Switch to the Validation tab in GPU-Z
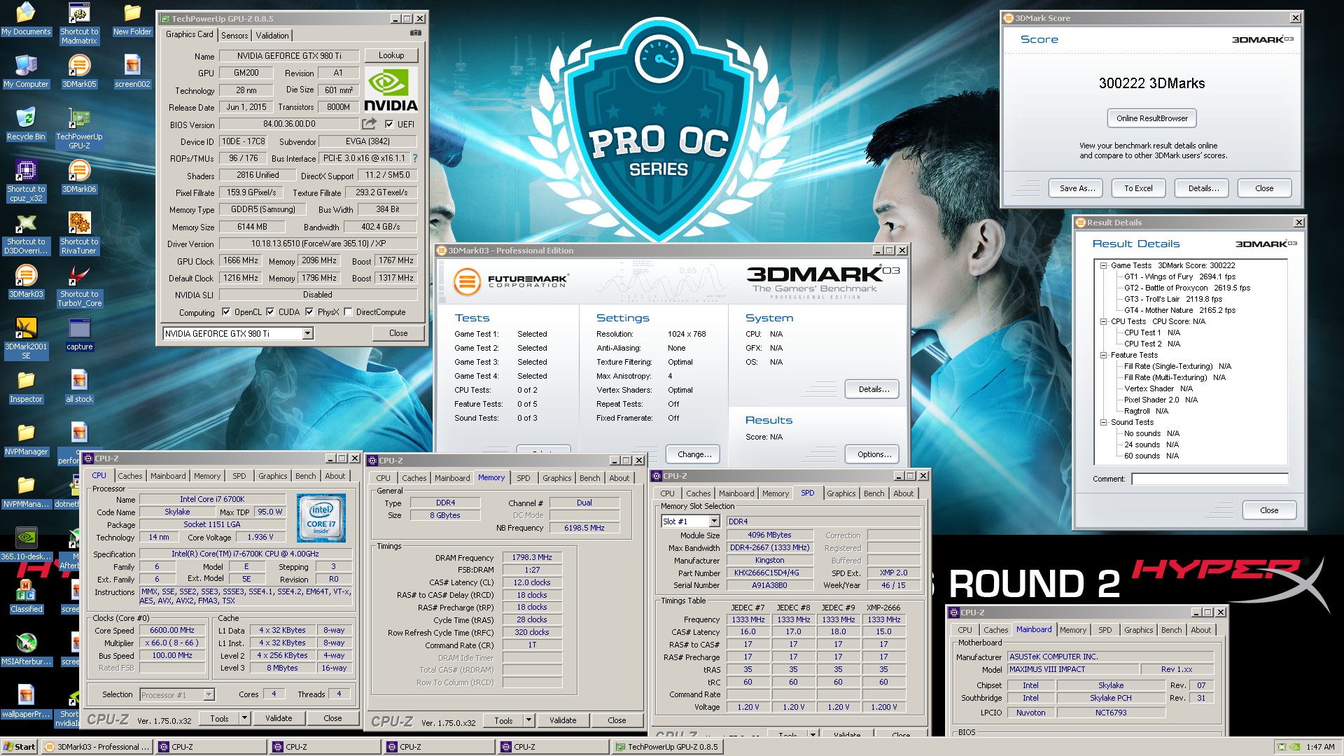Screen dimensions: 1344x756 [x=272, y=36]
